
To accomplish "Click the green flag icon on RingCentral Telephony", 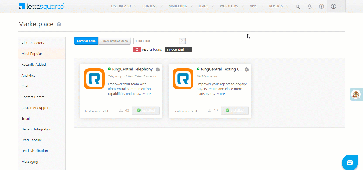I will tap(109, 69).
